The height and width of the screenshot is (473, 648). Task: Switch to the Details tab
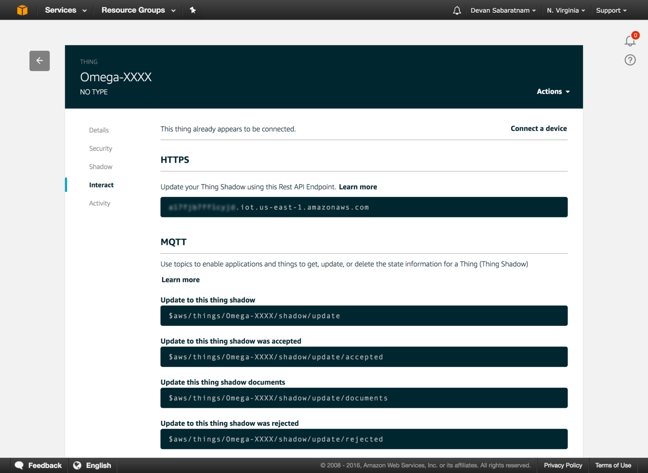[x=99, y=130]
